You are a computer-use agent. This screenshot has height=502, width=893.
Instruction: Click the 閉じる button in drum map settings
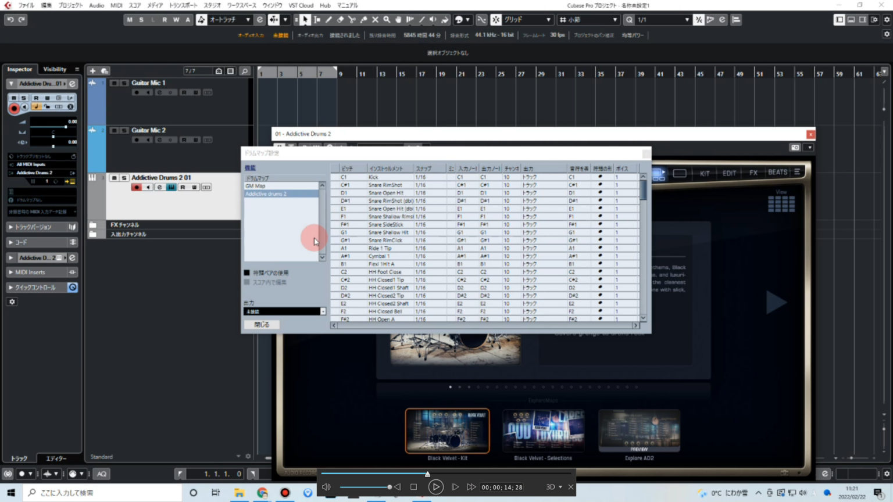(262, 324)
